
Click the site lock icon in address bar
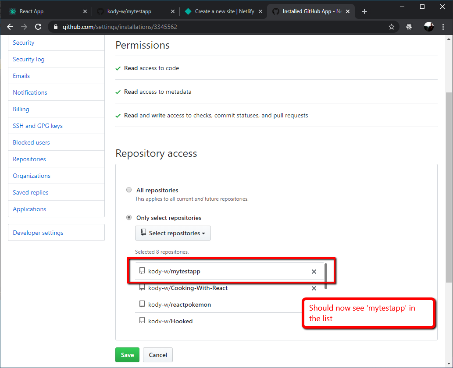(56, 27)
